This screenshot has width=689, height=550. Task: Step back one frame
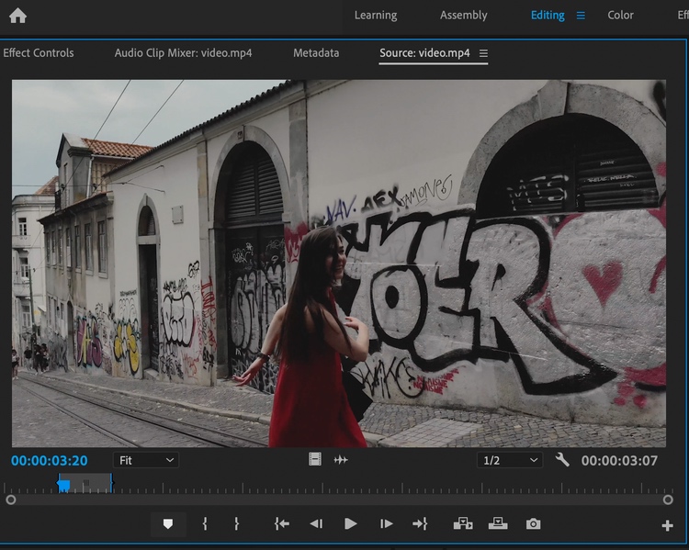[315, 523]
